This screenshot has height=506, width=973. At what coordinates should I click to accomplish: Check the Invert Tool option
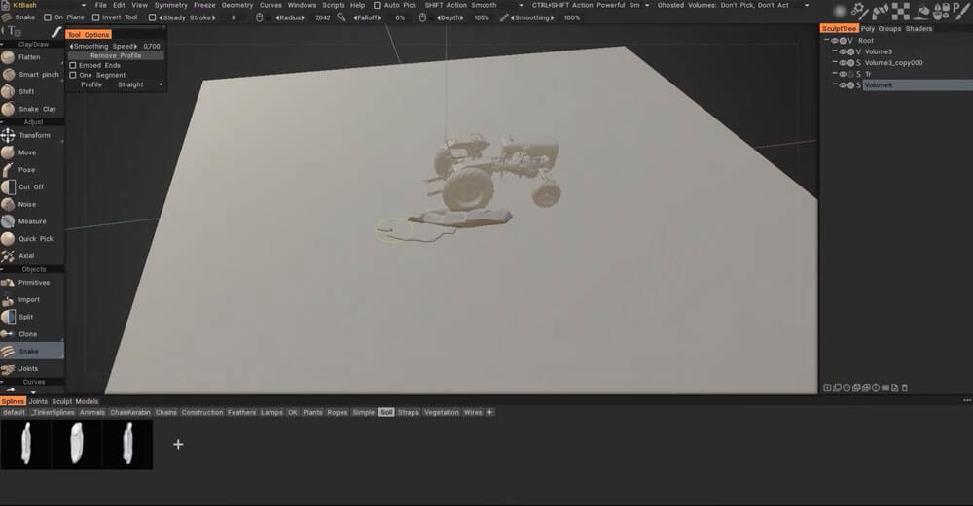pyautogui.click(x=95, y=17)
